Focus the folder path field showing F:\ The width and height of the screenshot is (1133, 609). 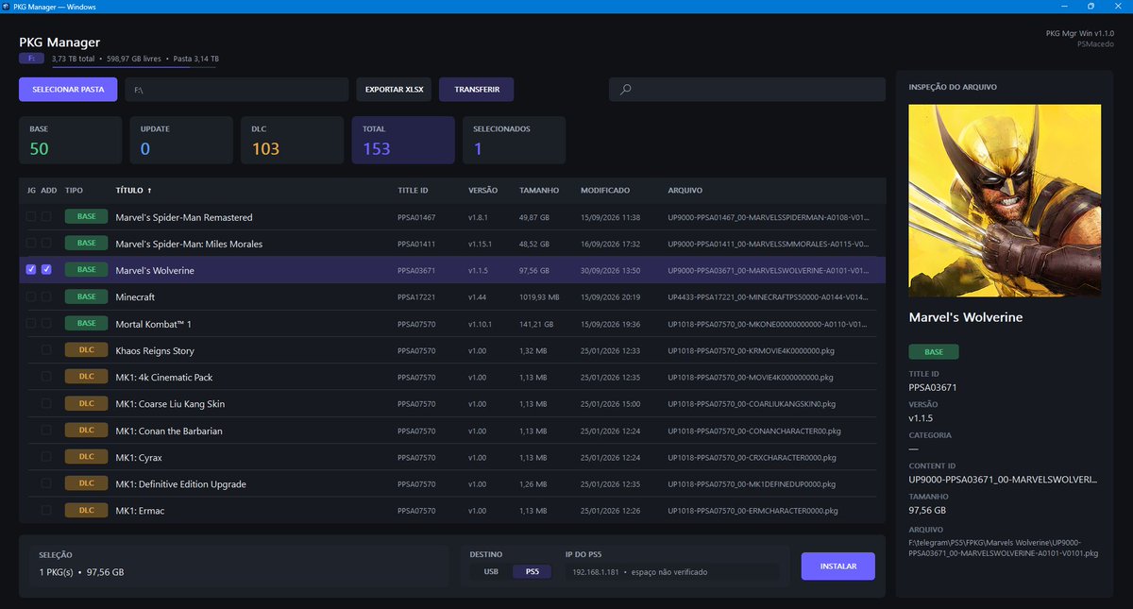pos(237,90)
